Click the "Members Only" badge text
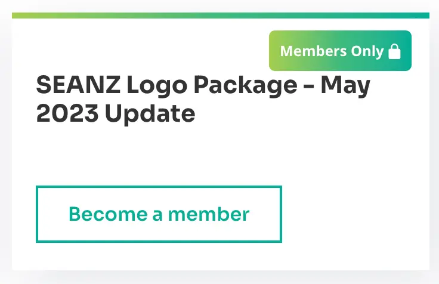This screenshot has height=284, width=439. (332, 51)
